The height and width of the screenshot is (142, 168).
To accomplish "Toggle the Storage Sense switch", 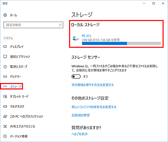I will tap(76, 77).
